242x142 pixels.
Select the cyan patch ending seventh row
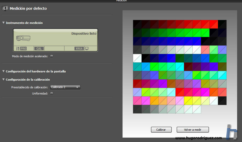(x=222, y=75)
